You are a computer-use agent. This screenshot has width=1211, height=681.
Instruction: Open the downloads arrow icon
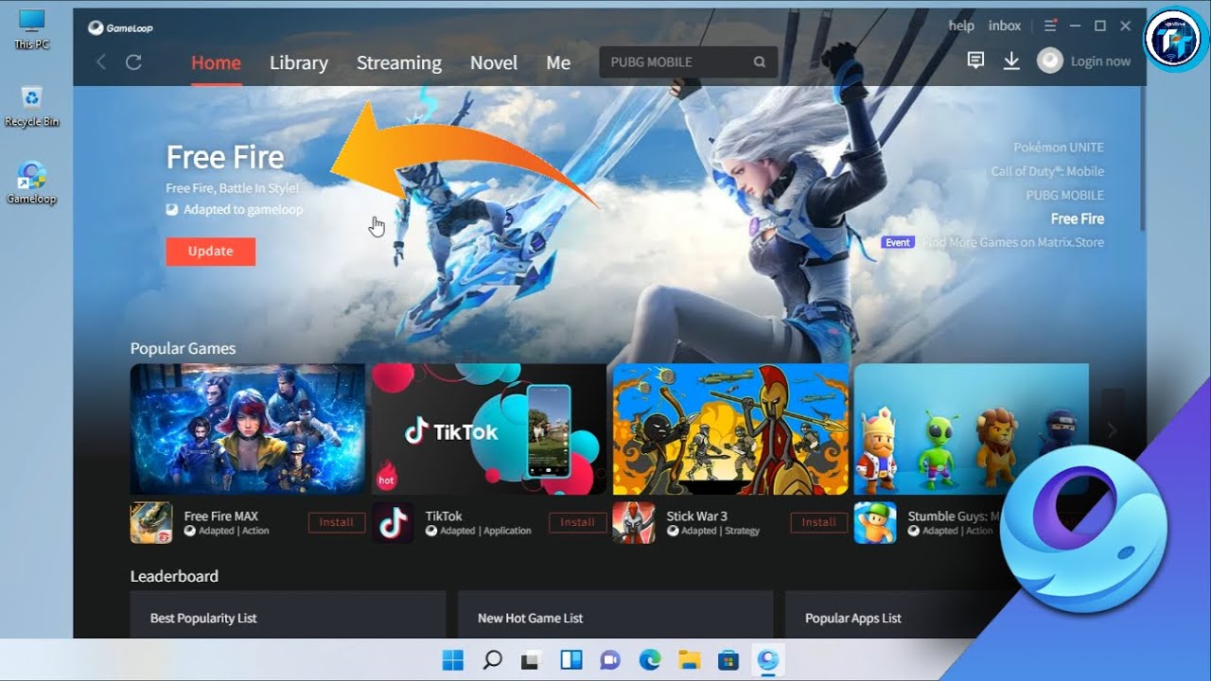point(1011,61)
